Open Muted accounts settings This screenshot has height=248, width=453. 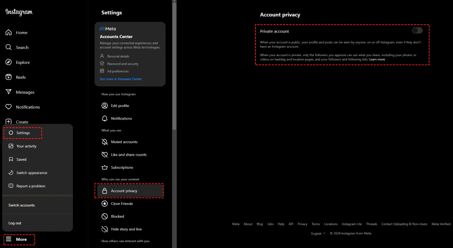click(124, 142)
